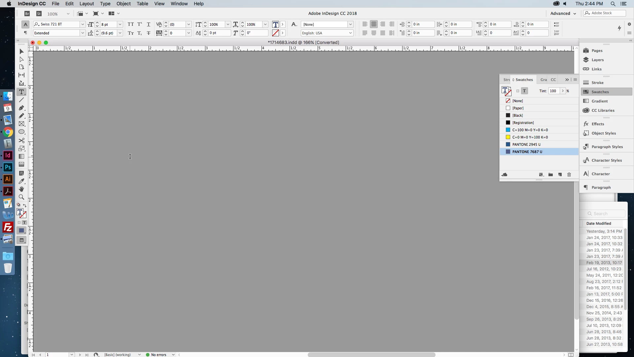Open the Table menu
Screen dimensions: 634x357
tap(142, 4)
